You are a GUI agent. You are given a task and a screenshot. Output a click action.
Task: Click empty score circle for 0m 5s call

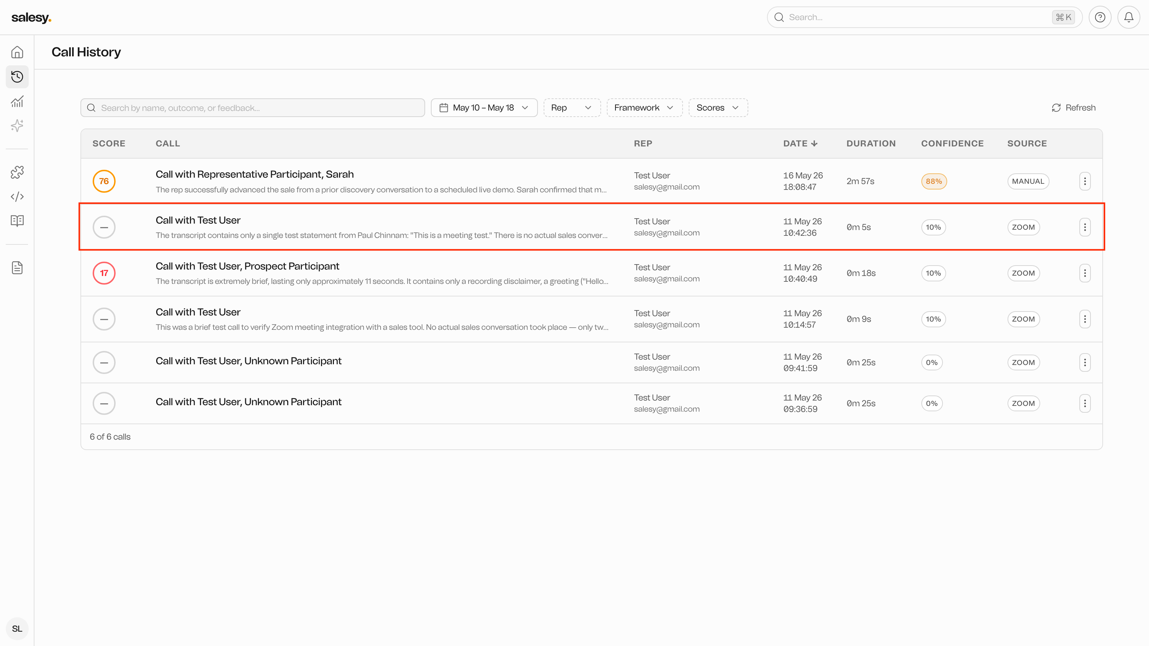click(x=104, y=228)
